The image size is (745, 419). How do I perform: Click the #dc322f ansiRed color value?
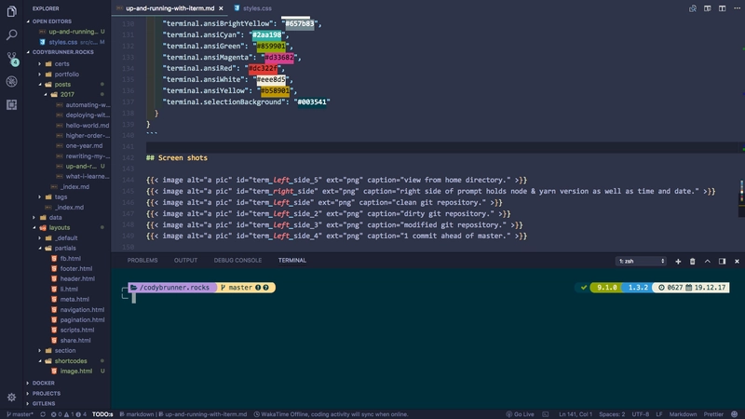[263, 68]
